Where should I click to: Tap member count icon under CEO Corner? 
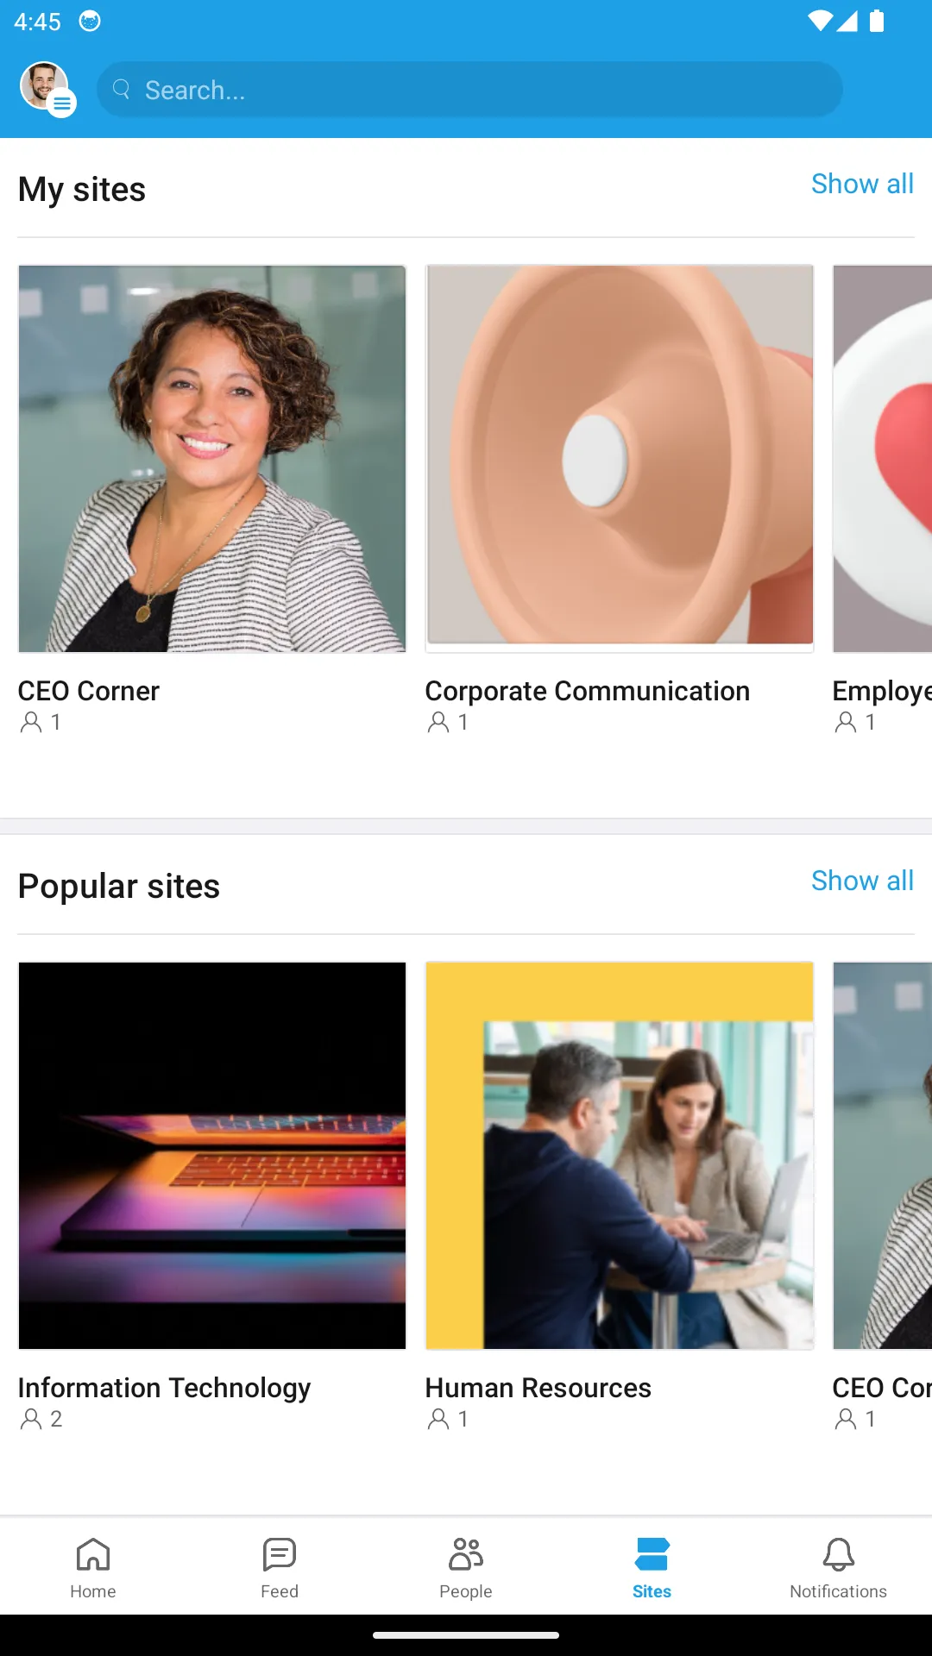pos(31,722)
